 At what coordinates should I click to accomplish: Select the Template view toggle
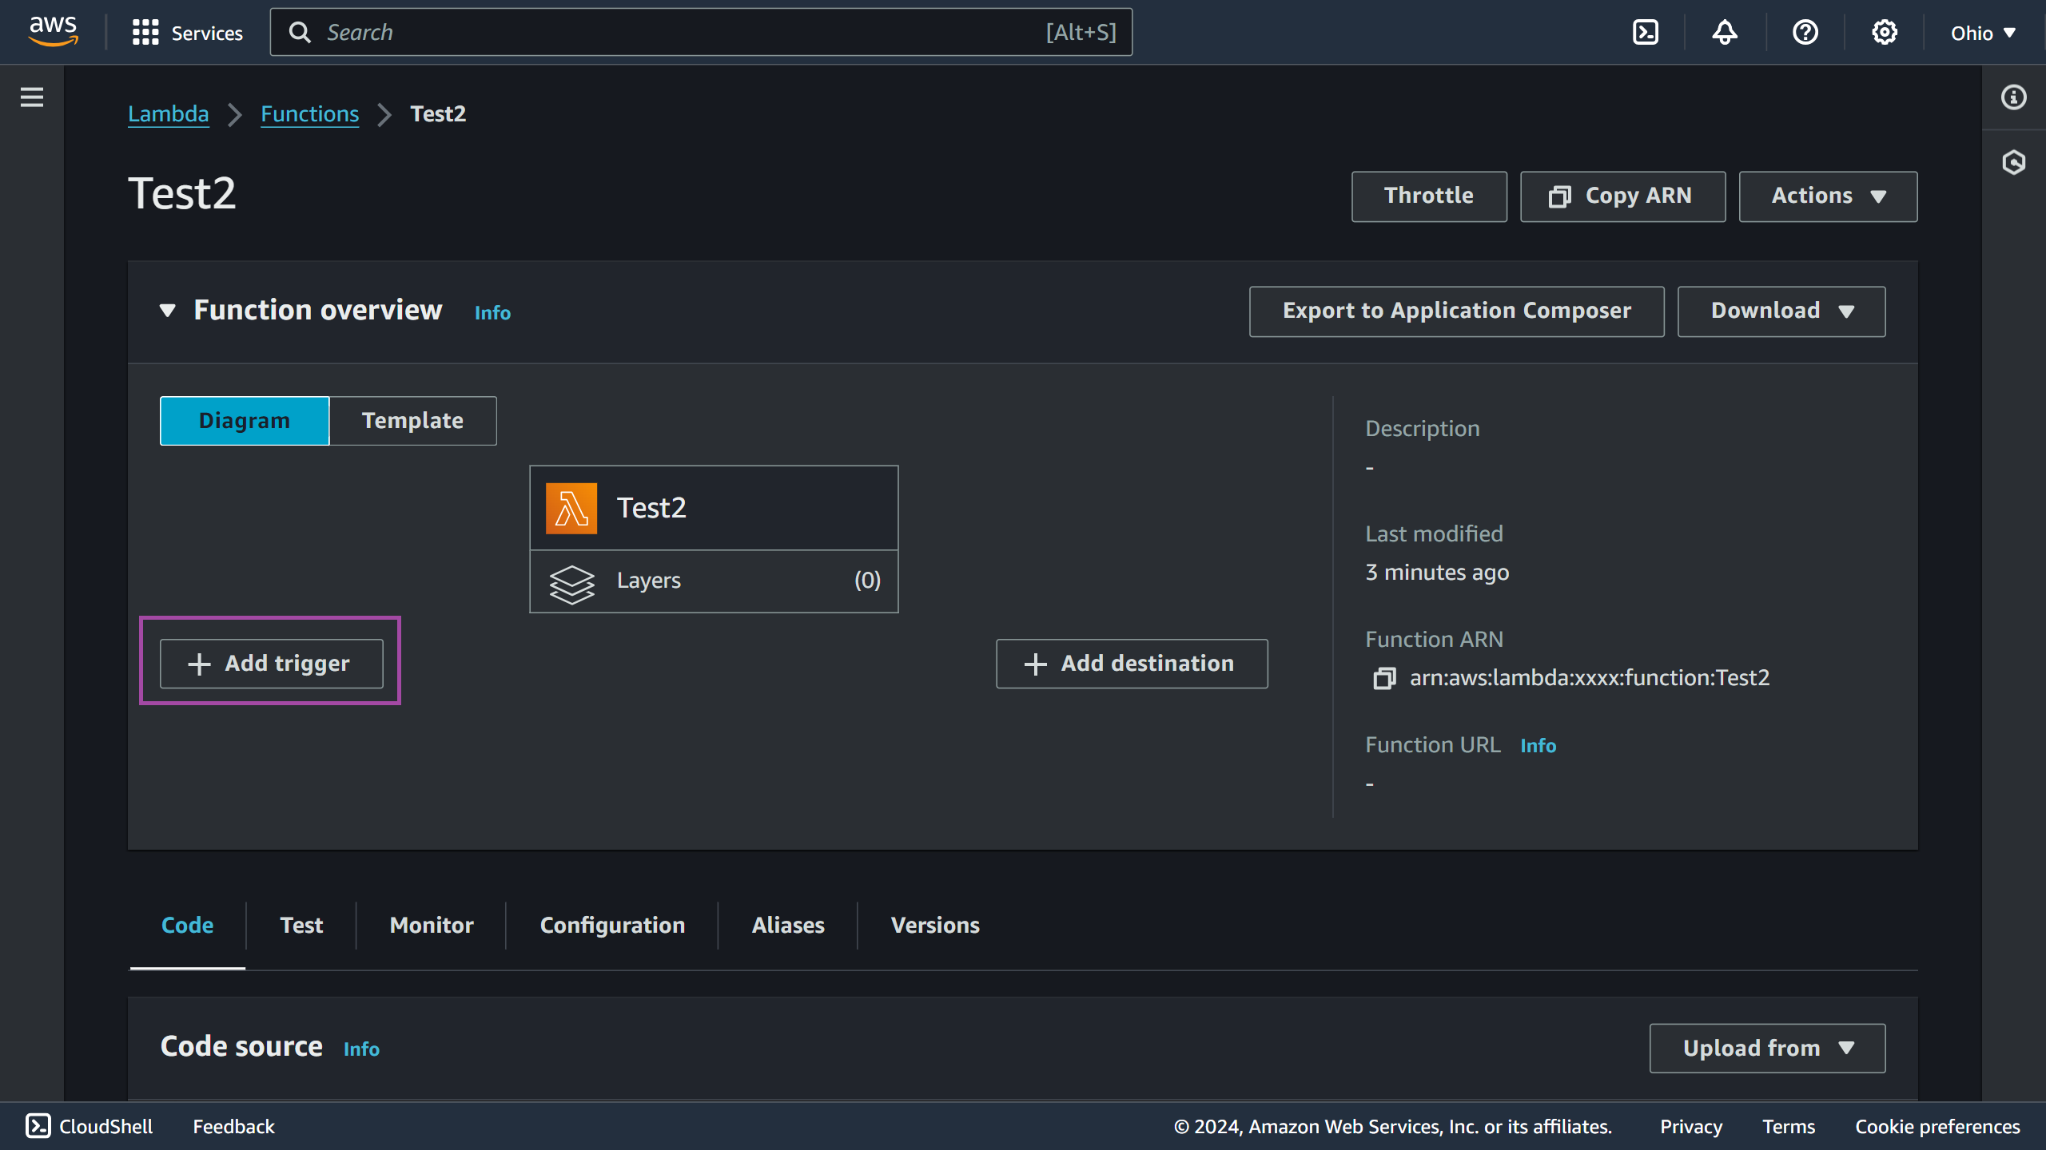[413, 420]
